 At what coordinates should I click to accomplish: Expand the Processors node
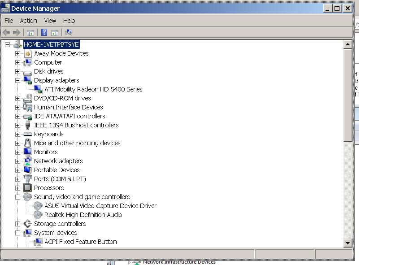[17, 188]
